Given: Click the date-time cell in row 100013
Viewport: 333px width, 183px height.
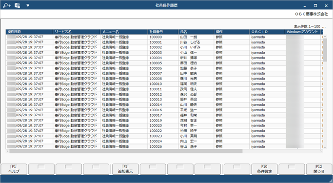Looking at the screenshot, I should [x=29, y=100].
